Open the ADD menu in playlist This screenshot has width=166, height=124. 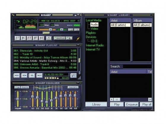tap(17, 75)
